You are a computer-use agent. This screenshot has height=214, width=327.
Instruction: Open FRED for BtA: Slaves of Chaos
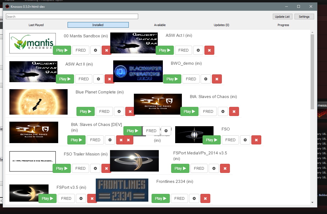coord(208,111)
